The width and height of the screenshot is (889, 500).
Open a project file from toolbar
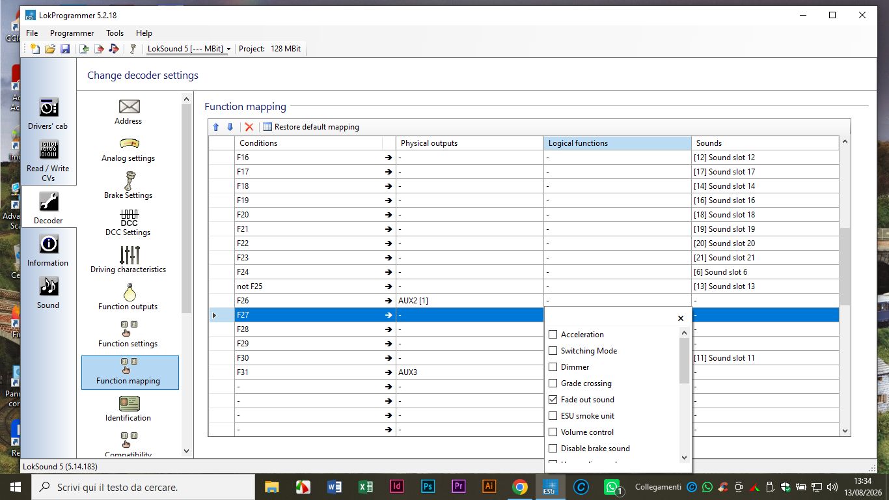[x=50, y=49]
